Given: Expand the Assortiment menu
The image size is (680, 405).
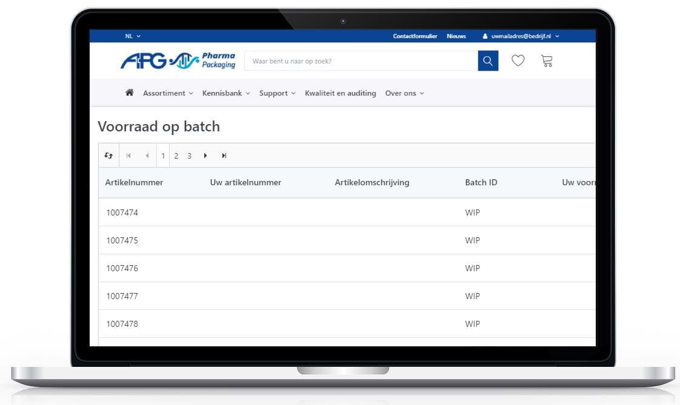Looking at the screenshot, I should pyautogui.click(x=168, y=93).
